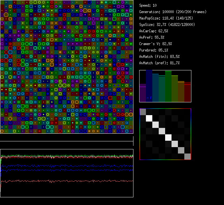Click the empty strip below the grid
224x205 pixels.
(x=67, y=138)
